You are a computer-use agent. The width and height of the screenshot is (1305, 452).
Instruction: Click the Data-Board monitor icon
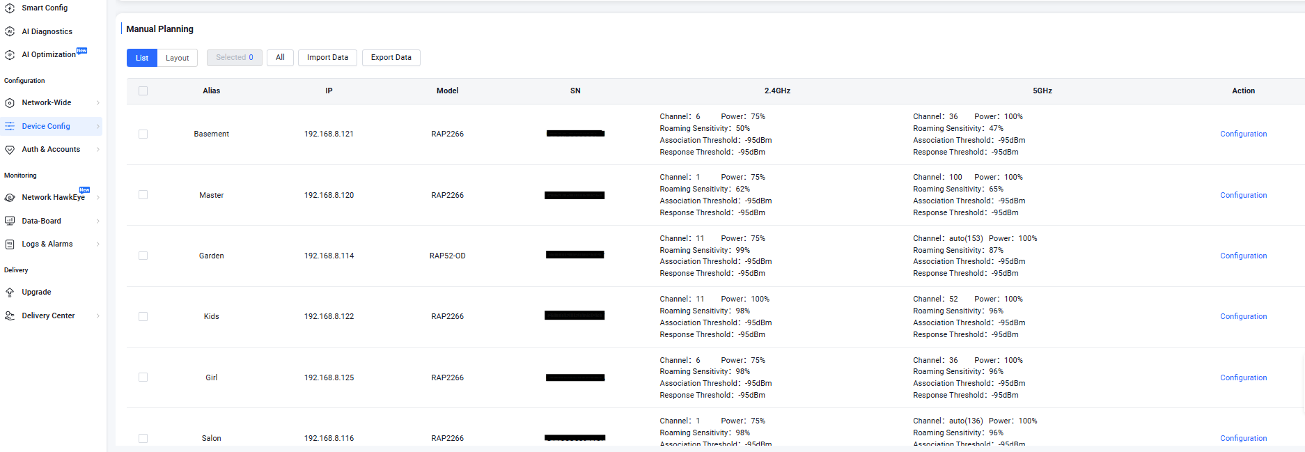tap(10, 221)
